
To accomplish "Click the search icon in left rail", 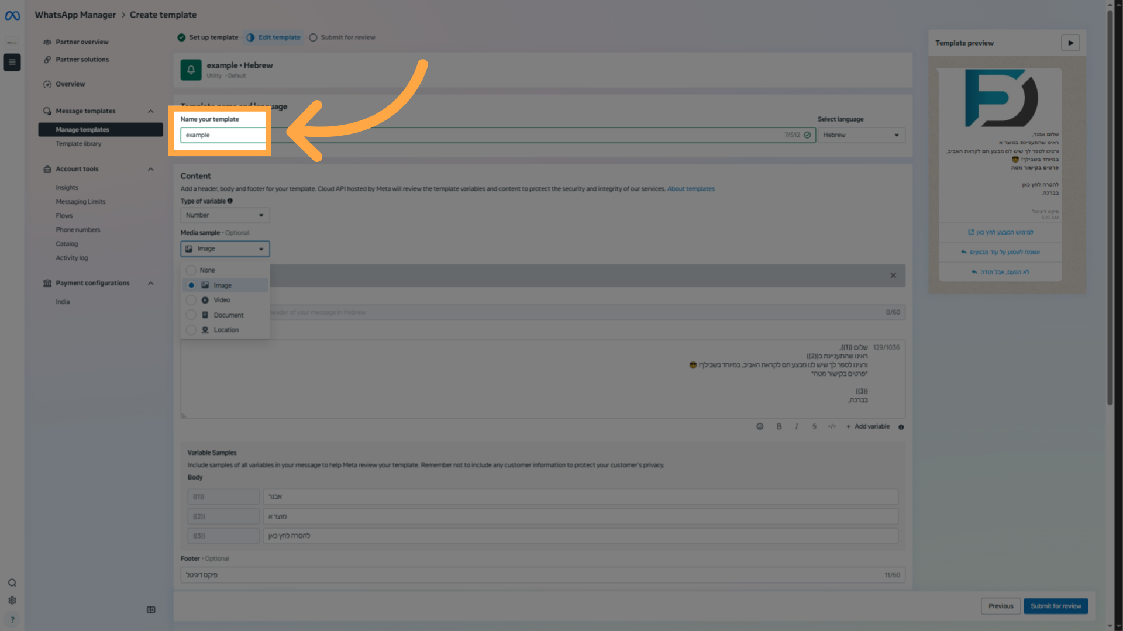I will coord(12,582).
